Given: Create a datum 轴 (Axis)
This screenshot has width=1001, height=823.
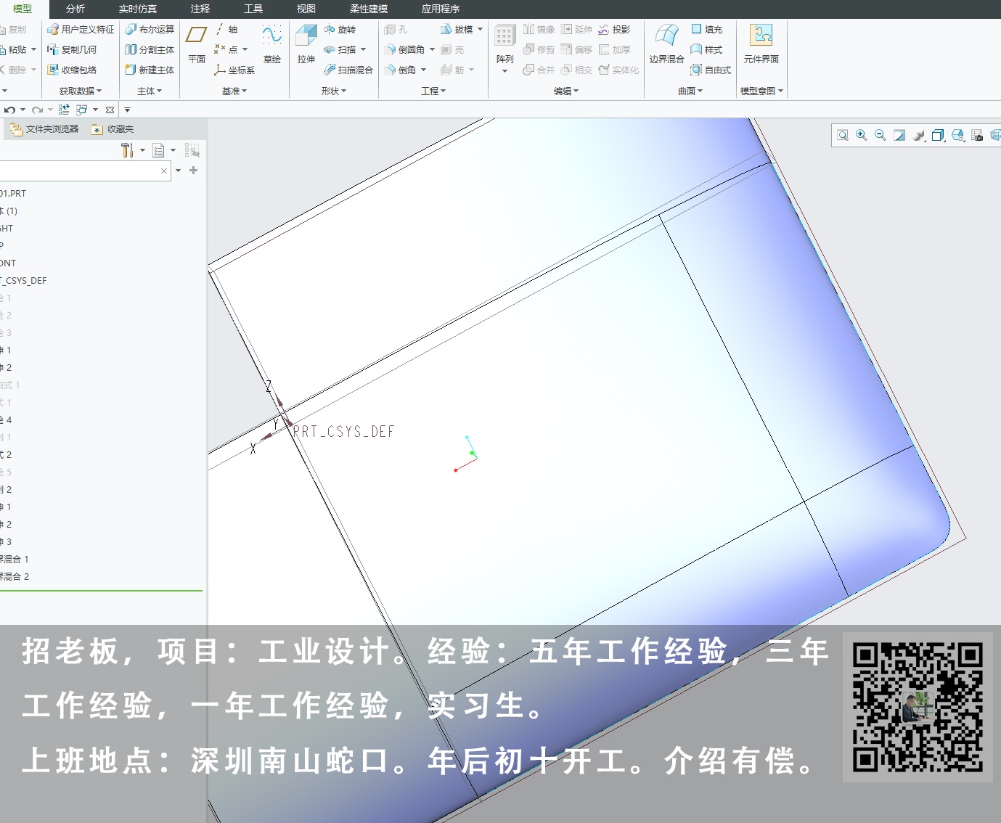Looking at the screenshot, I should click(x=226, y=30).
